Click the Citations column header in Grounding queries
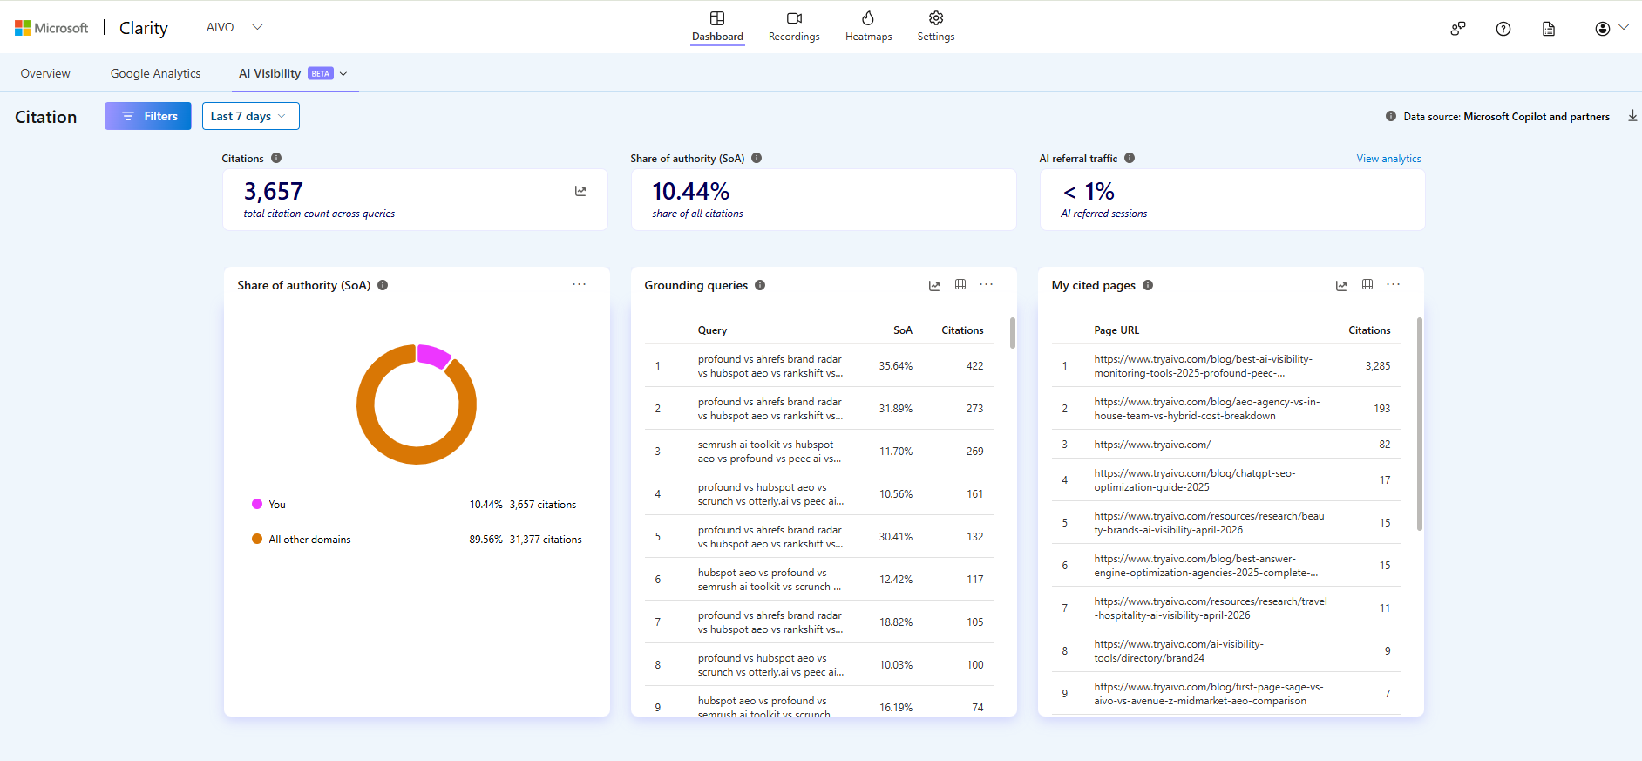Screen dimensions: 1642x761 tap(962, 330)
